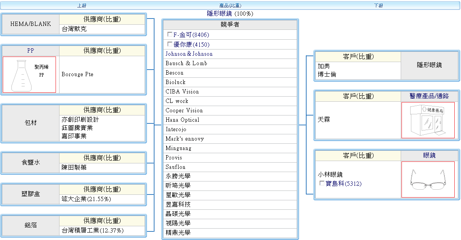Click supplier 亦創印刷設計

[x=80, y=119]
